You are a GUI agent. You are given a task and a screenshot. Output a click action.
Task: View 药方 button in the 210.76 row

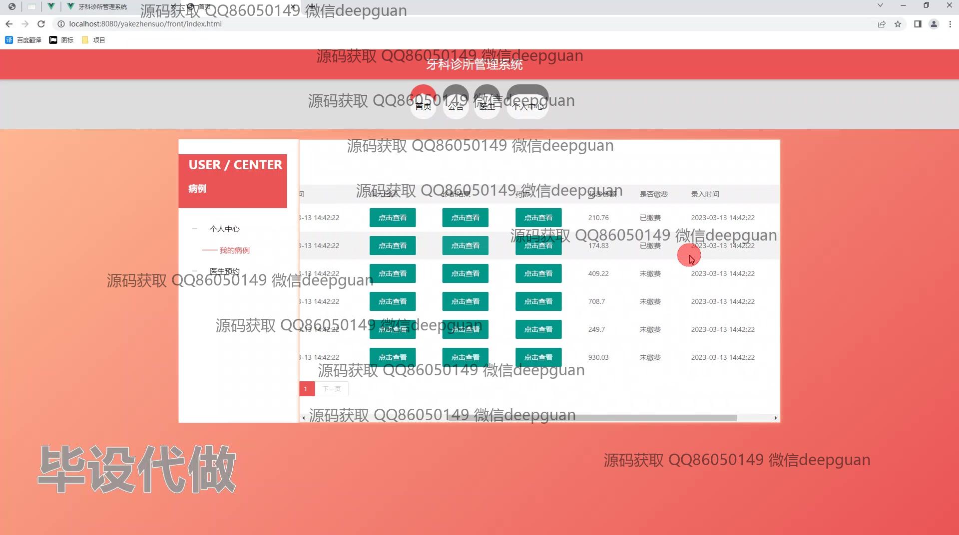538,218
